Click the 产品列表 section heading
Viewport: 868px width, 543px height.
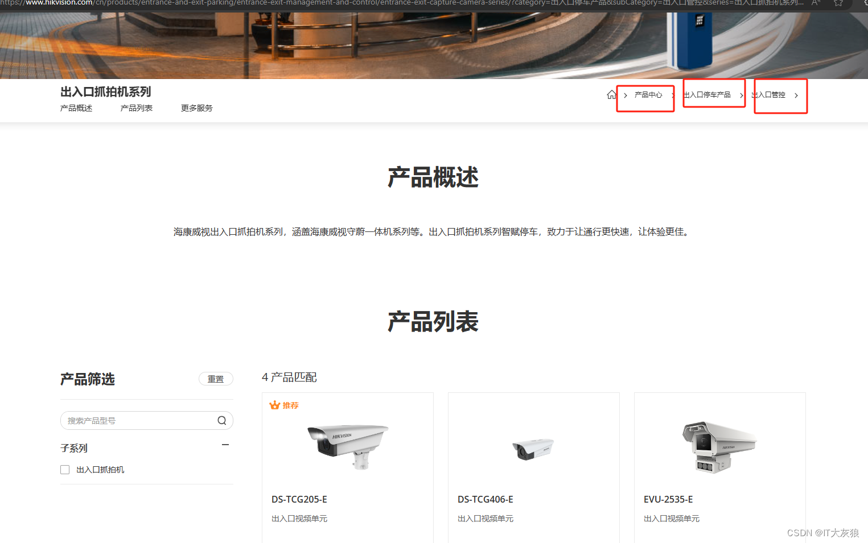tap(433, 321)
